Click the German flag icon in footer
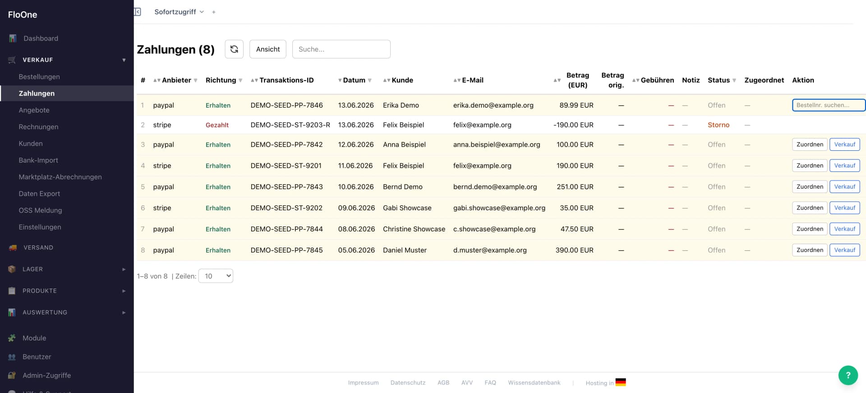The image size is (866, 393). coord(621,382)
